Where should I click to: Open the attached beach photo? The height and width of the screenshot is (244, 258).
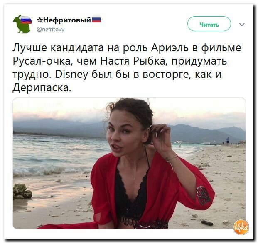129,163
